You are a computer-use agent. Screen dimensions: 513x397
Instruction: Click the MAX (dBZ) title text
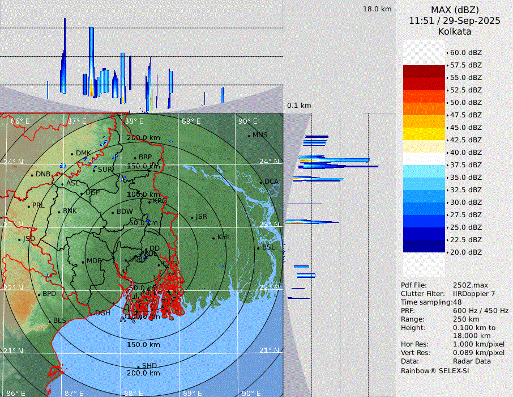tap(455, 10)
